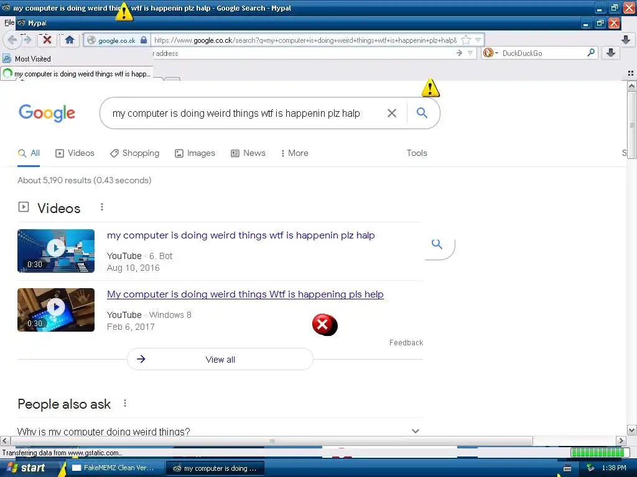Screen dimensions: 637x477
Task: Submit search with Google magnifier icon
Action: 422,113
